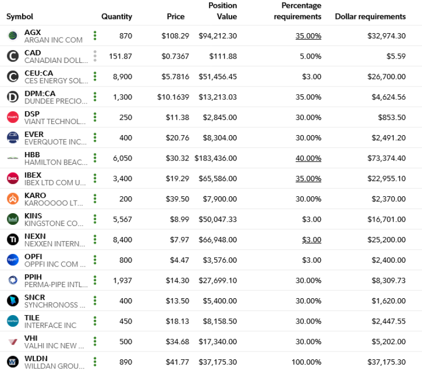
Task: Click the Willdan Group logo icon
Action: pos(13,362)
